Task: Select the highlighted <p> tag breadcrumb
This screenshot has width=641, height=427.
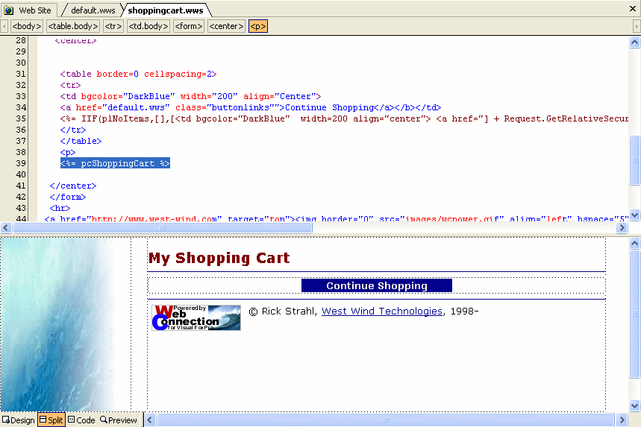Action: pyautogui.click(x=258, y=26)
